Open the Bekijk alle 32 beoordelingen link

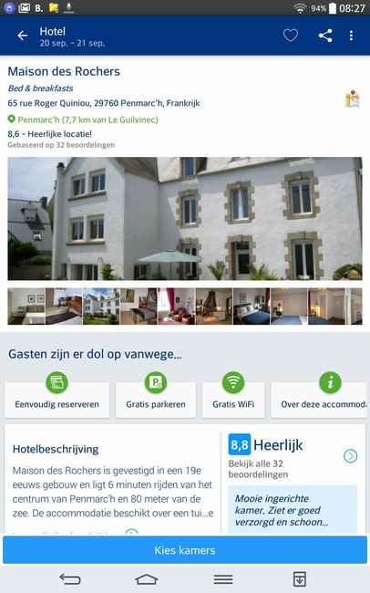pos(259,469)
